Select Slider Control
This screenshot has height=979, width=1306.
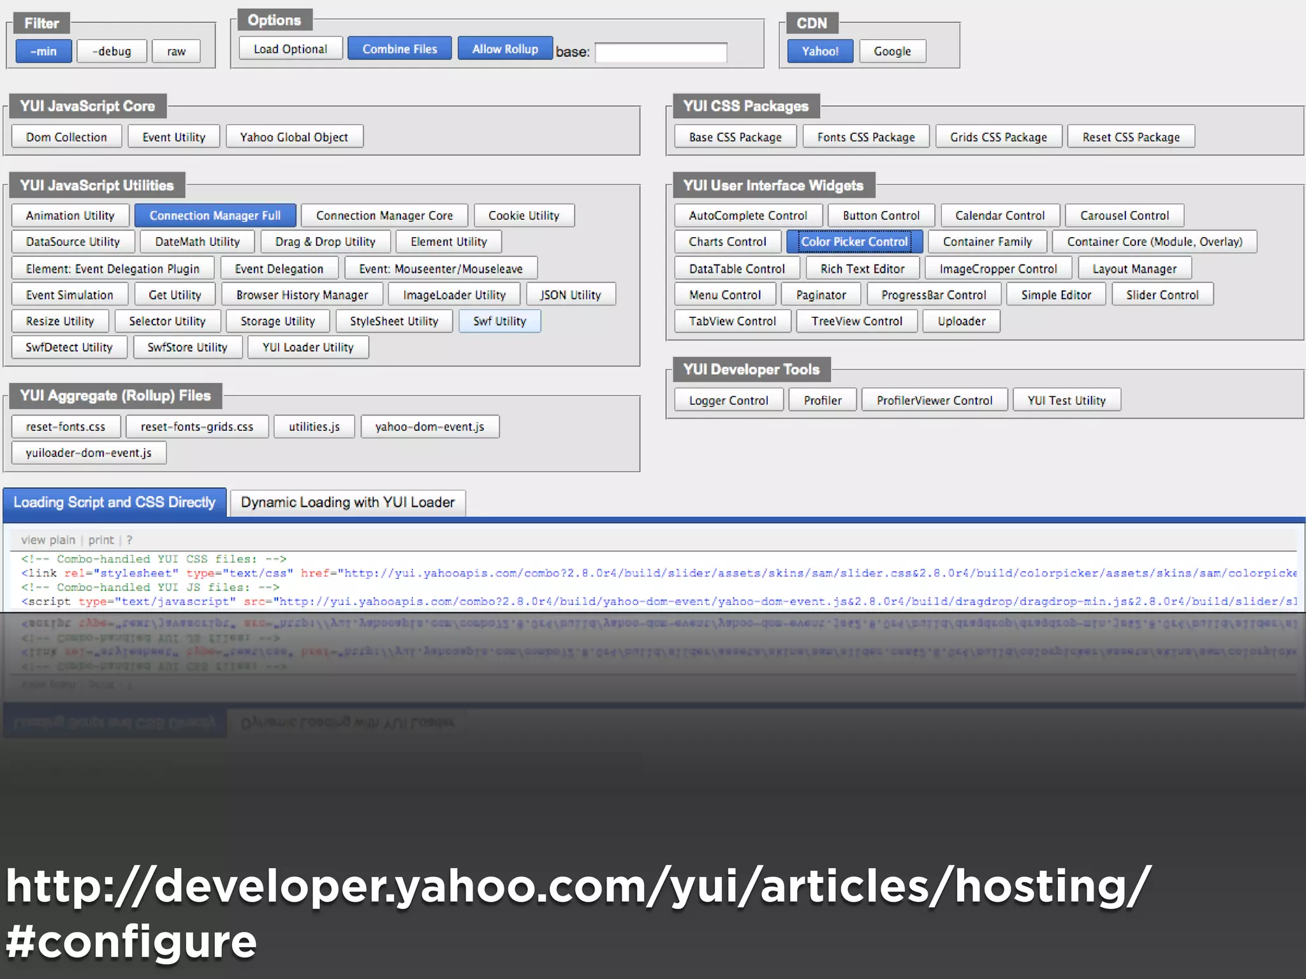pos(1163,294)
